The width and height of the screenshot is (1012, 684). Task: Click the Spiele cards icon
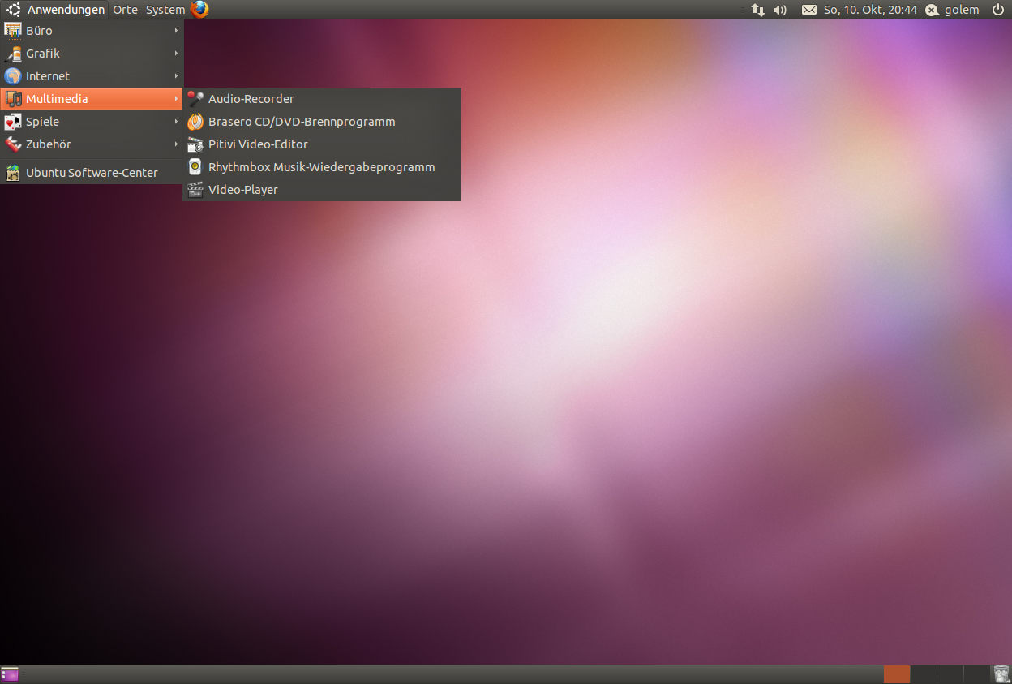click(x=12, y=122)
